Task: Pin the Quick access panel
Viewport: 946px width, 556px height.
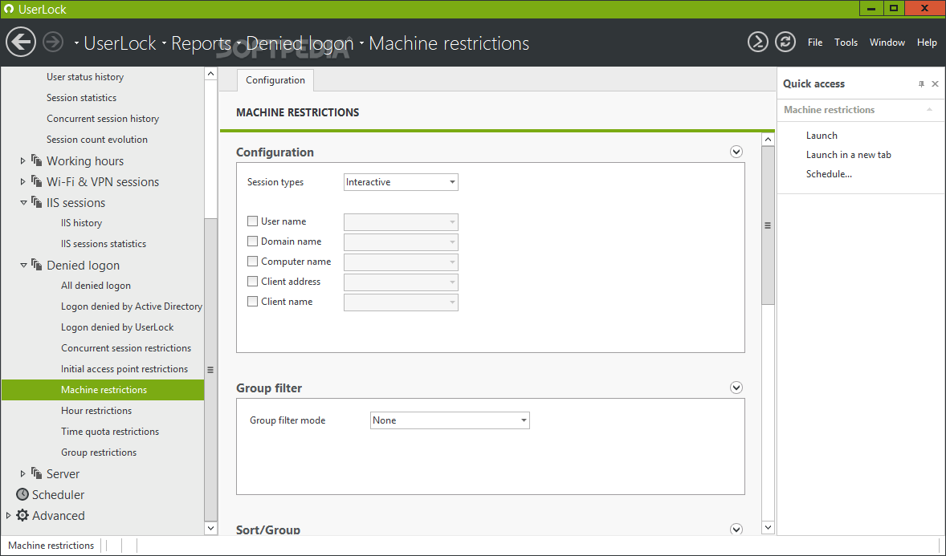Action: tap(921, 83)
